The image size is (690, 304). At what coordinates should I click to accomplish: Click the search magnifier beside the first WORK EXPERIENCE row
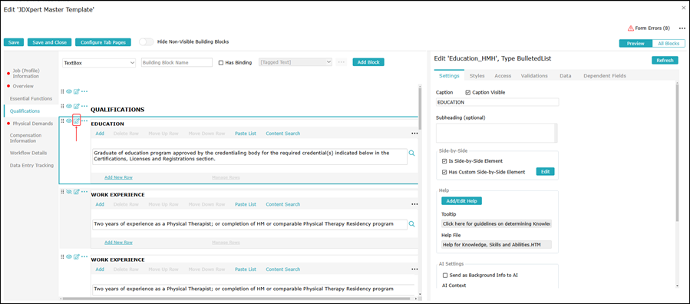[412, 224]
